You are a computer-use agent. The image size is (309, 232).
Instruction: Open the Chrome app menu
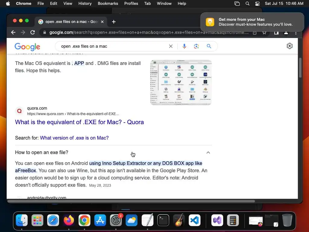24,4
